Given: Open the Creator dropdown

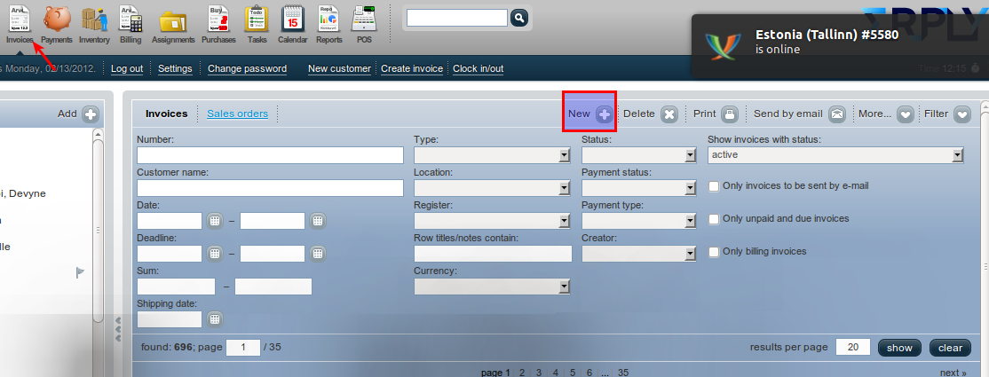Looking at the screenshot, I should pyautogui.click(x=639, y=254).
